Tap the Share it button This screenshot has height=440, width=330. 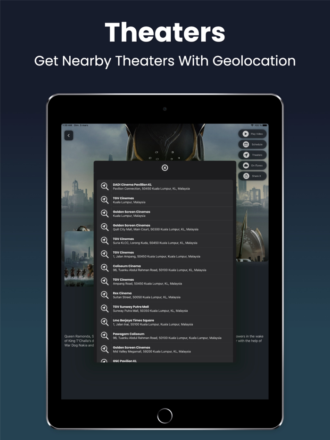[x=253, y=176]
